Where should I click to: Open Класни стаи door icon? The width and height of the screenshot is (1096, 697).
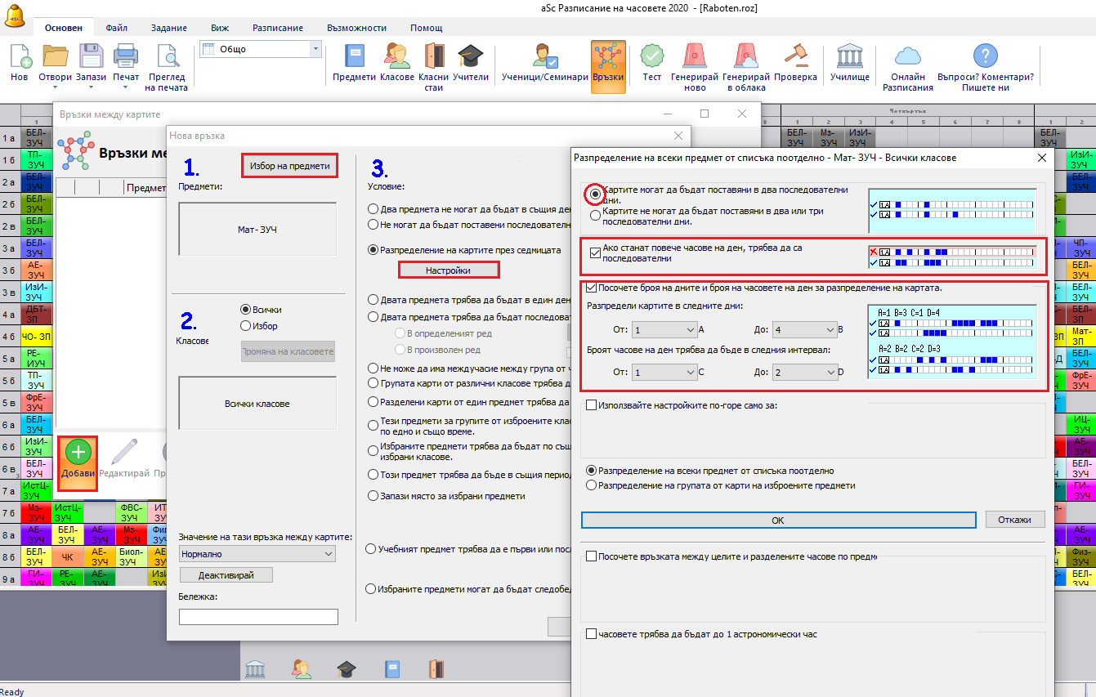tap(433, 57)
